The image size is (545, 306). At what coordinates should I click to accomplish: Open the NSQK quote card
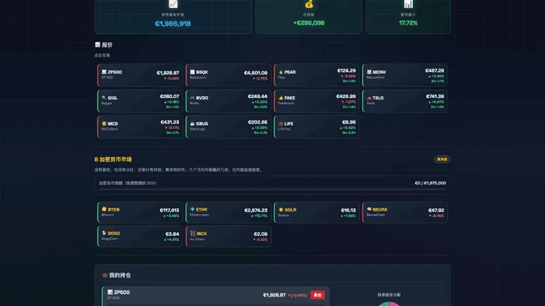click(x=228, y=75)
